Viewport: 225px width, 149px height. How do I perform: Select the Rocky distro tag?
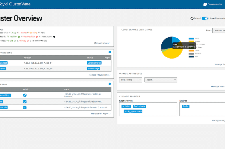point(185,106)
